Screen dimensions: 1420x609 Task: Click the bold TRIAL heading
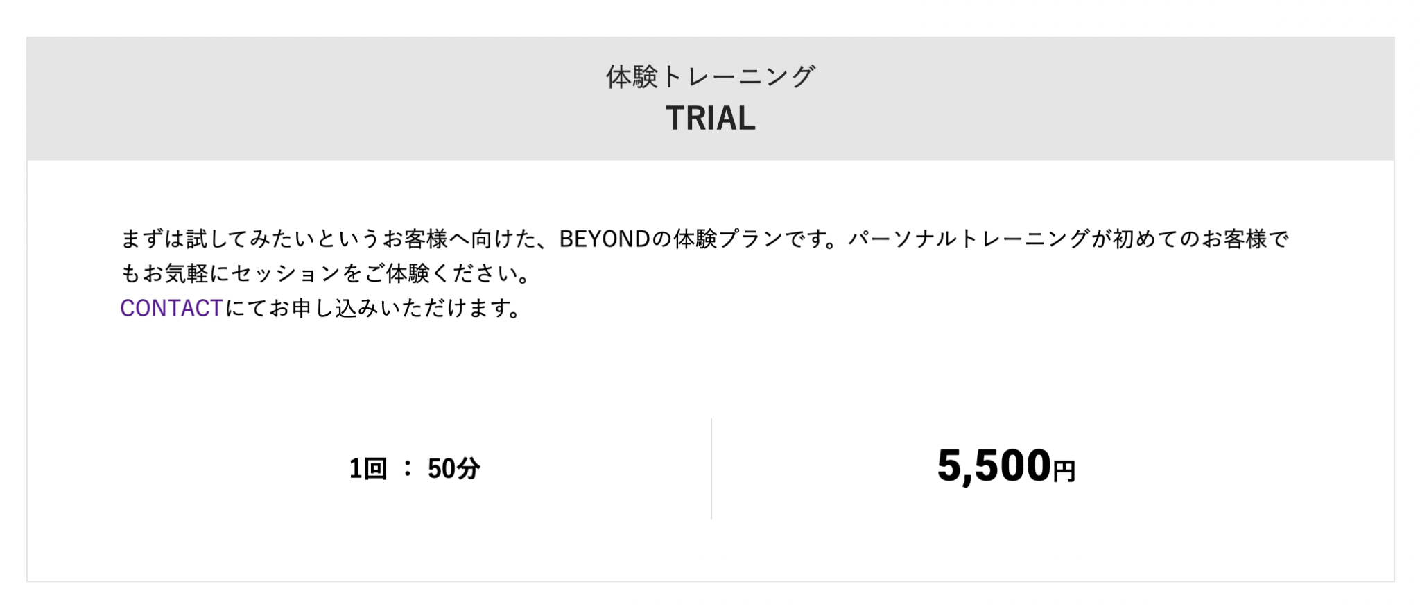(711, 118)
